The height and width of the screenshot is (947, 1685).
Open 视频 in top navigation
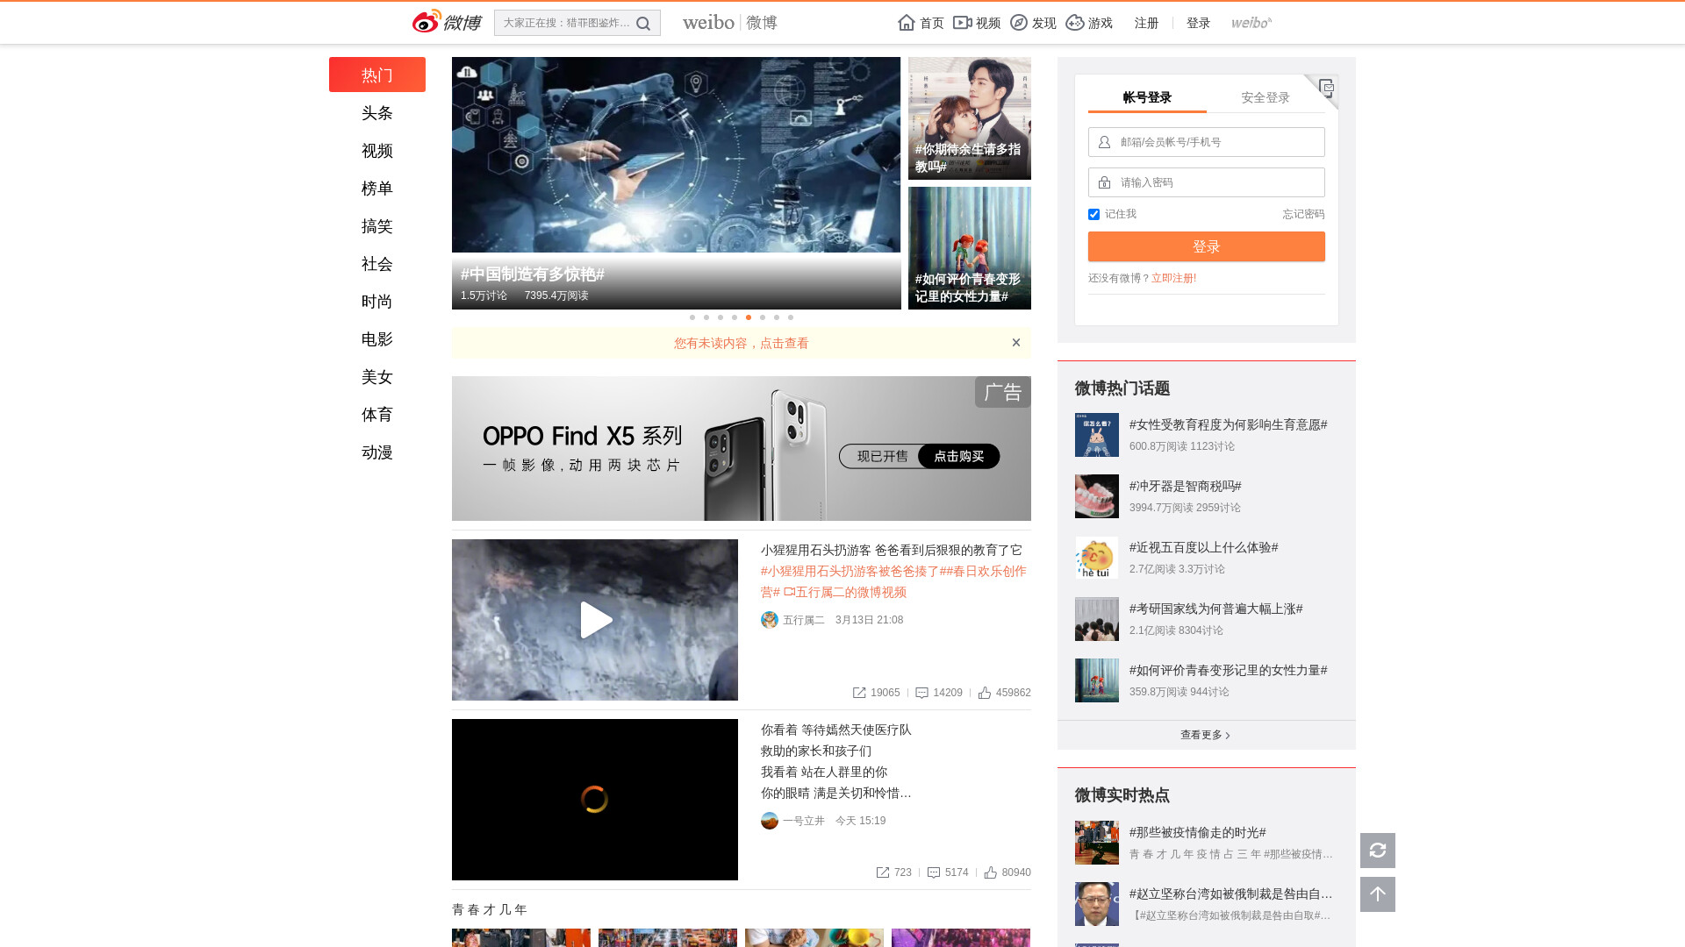977,23
